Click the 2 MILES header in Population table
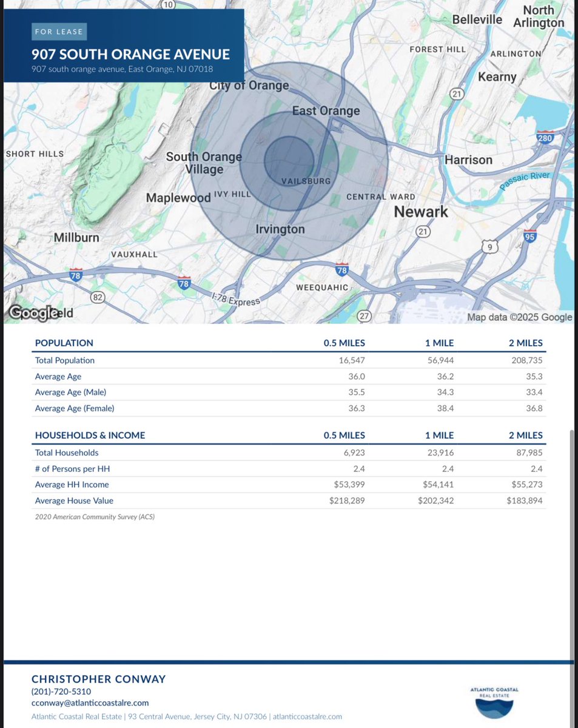The image size is (578, 728). 526,343
